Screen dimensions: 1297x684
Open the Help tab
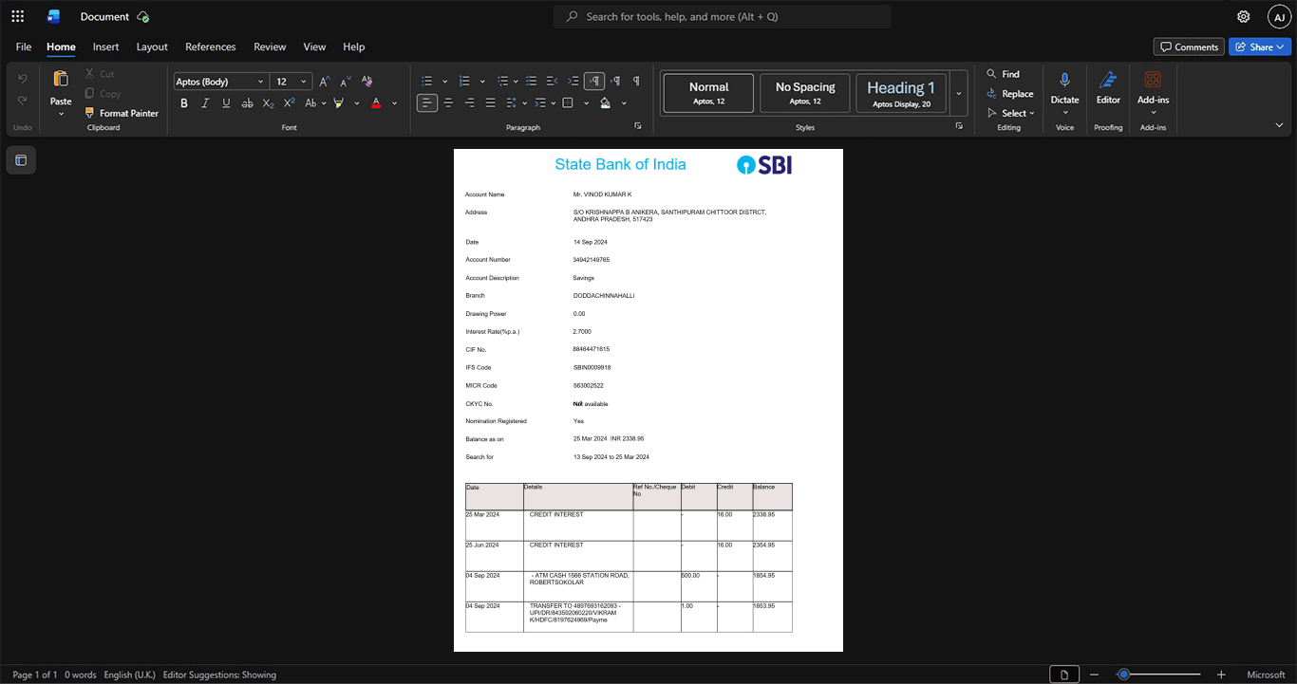pos(354,46)
